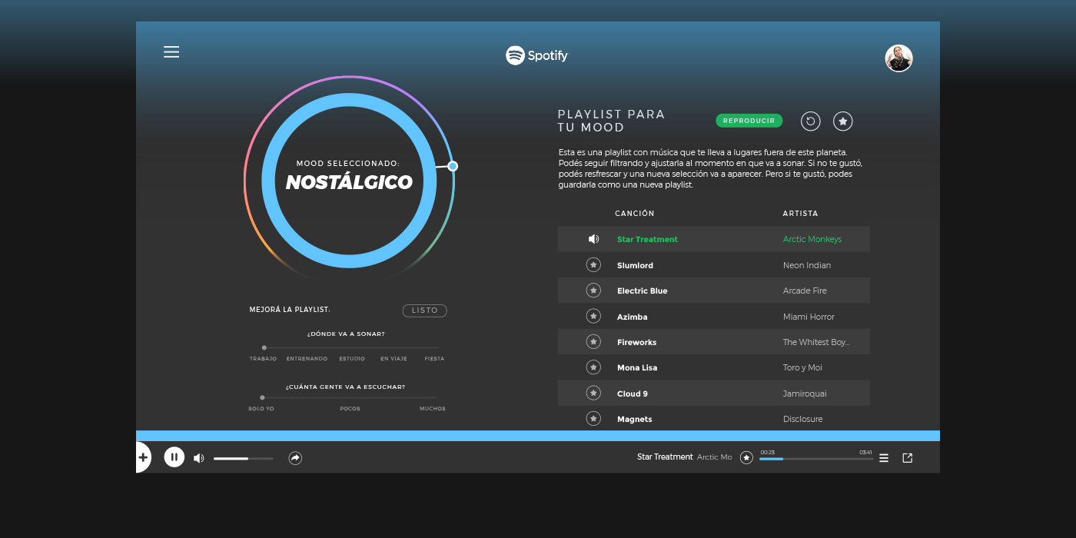1076x538 pixels.
Task: Click the green REPRODUCIR button
Action: [x=749, y=121]
